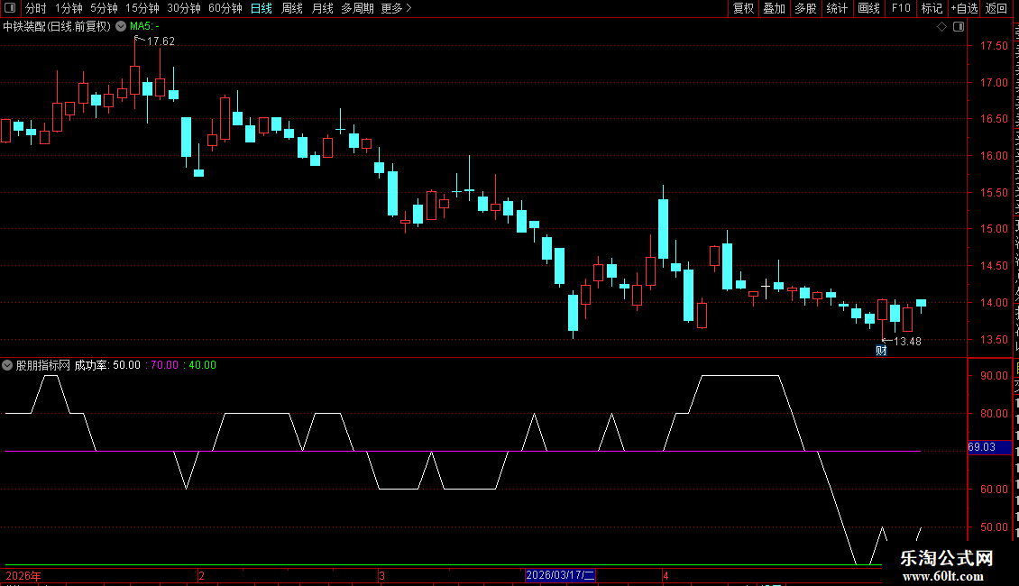Image resolution: width=1019 pixels, height=586 pixels.
Task: Select the 60分钟 period tab
Action: [225, 8]
